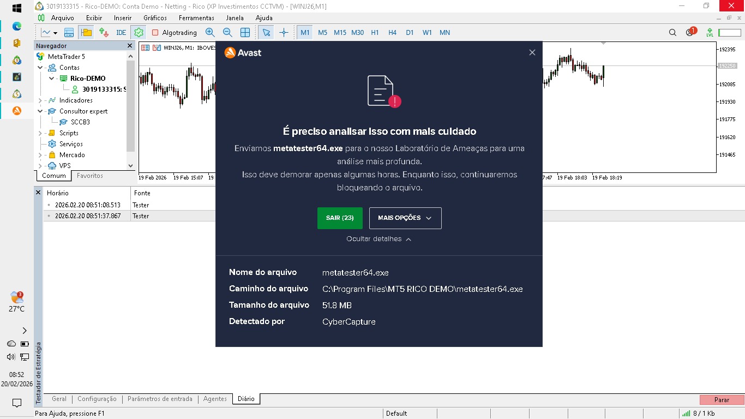Collapse the Contas tree node
The height and width of the screenshot is (419, 745).
click(40, 68)
